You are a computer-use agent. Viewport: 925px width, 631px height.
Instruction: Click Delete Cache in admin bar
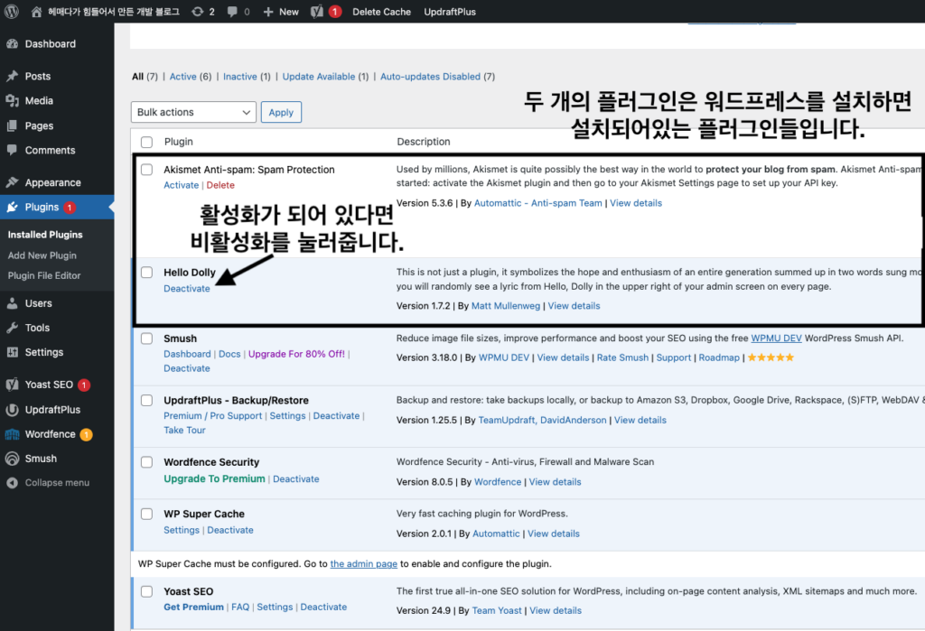[382, 12]
